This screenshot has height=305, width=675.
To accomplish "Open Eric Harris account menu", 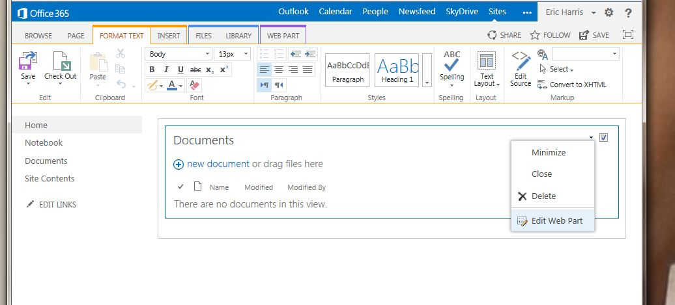I will click(570, 12).
